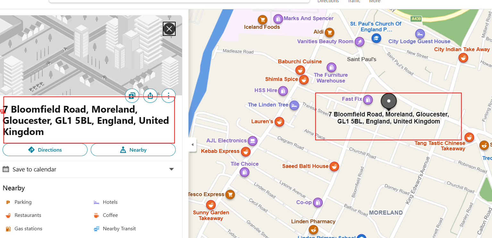Click the Directions button
The height and width of the screenshot is (238, 492).
click(45, 150)
